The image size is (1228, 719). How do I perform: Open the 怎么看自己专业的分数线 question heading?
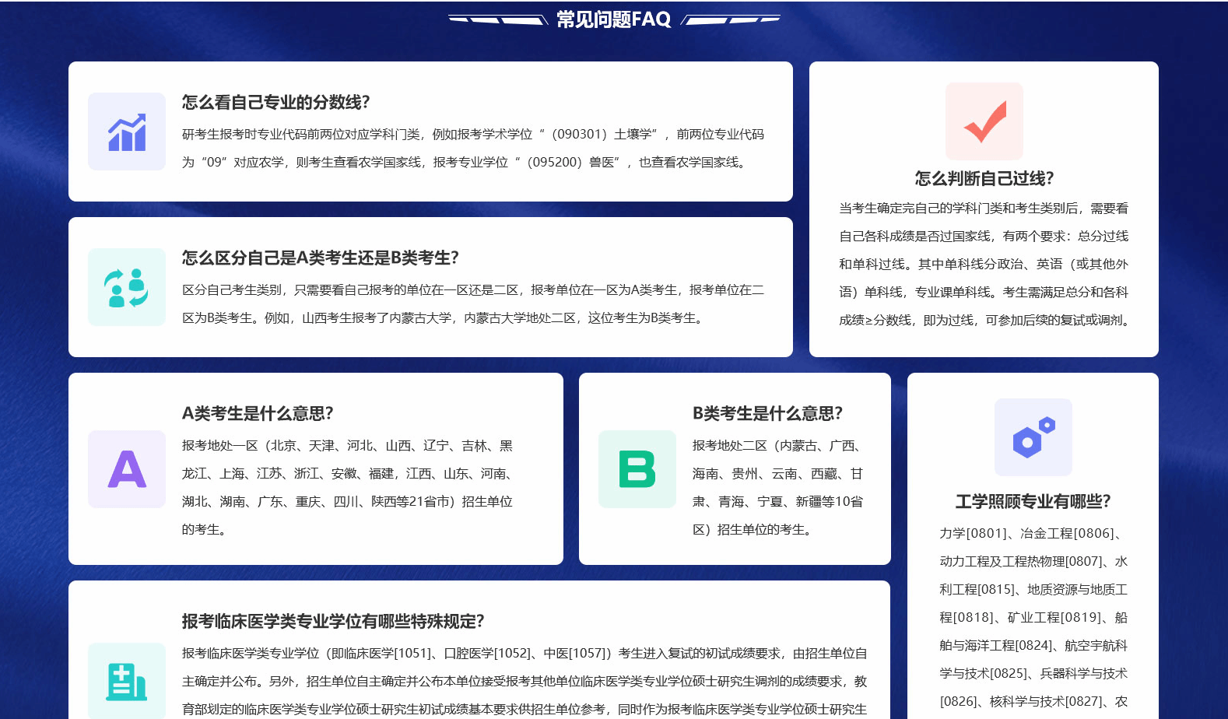pyautogui.click(x=275, y=102)
